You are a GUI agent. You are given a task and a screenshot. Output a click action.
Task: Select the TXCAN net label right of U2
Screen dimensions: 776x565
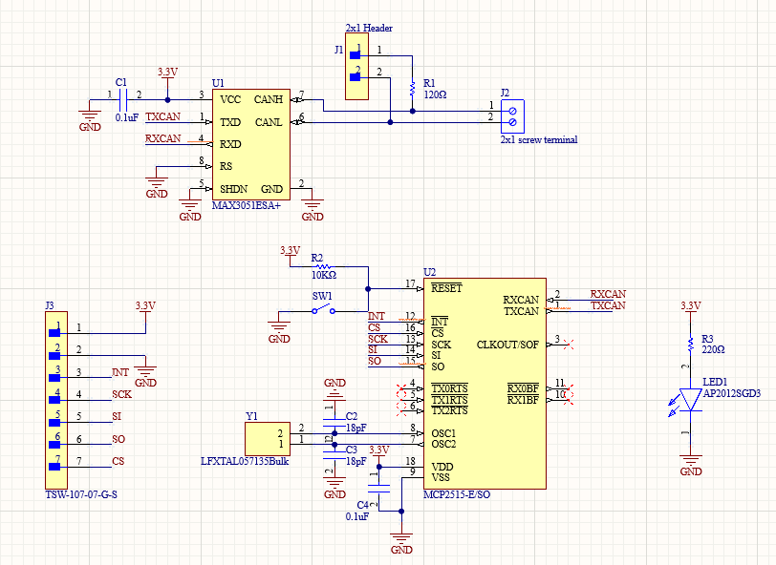[x=608, y=305]
